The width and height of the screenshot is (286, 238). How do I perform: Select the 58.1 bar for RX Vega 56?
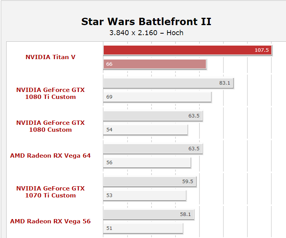149,214
